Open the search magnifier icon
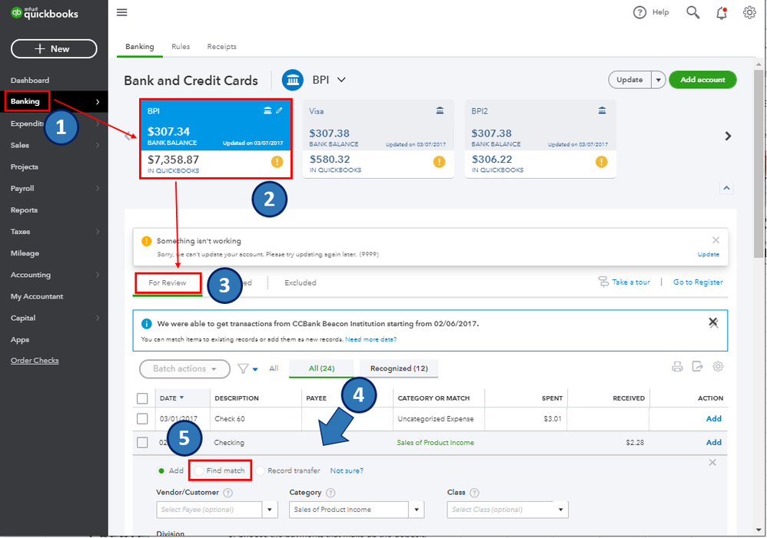Image resolution: width=767 pixels, height=538 pixels. [692, 12]
